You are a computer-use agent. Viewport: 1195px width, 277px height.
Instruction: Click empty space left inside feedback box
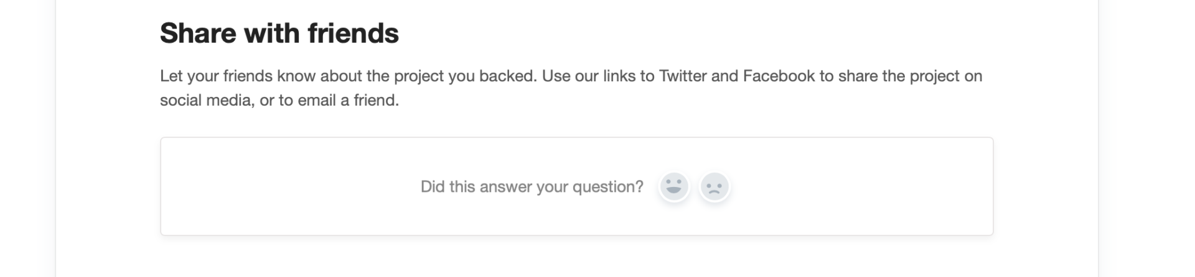click(x=280, y=186)
